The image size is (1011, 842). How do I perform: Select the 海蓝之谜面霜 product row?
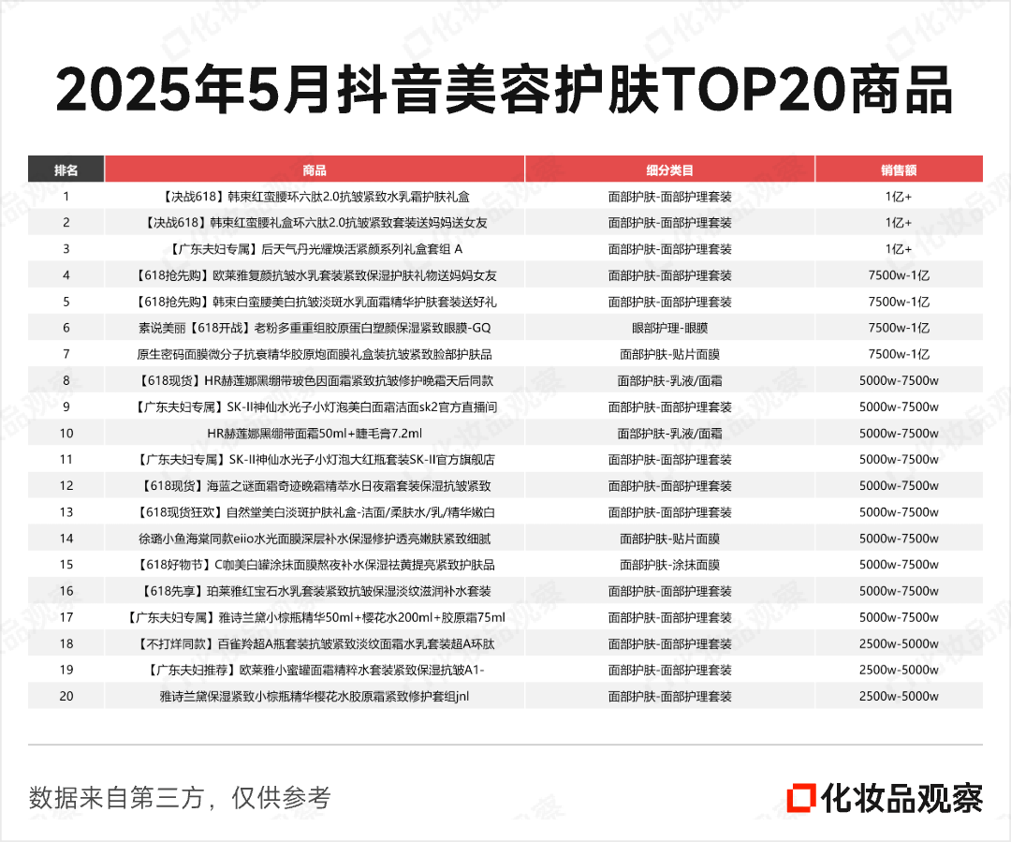(x=505, y=486)
